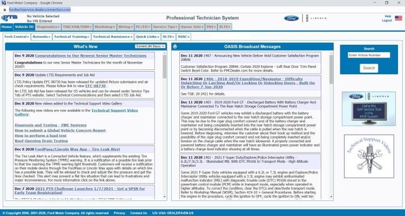405x216 pixels.
Task: Open the Quick Links tab dropdown
Action: [x=147, y=37]
